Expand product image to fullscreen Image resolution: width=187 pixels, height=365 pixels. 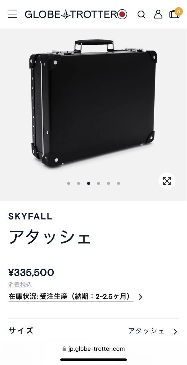click(x=167, y=181)
